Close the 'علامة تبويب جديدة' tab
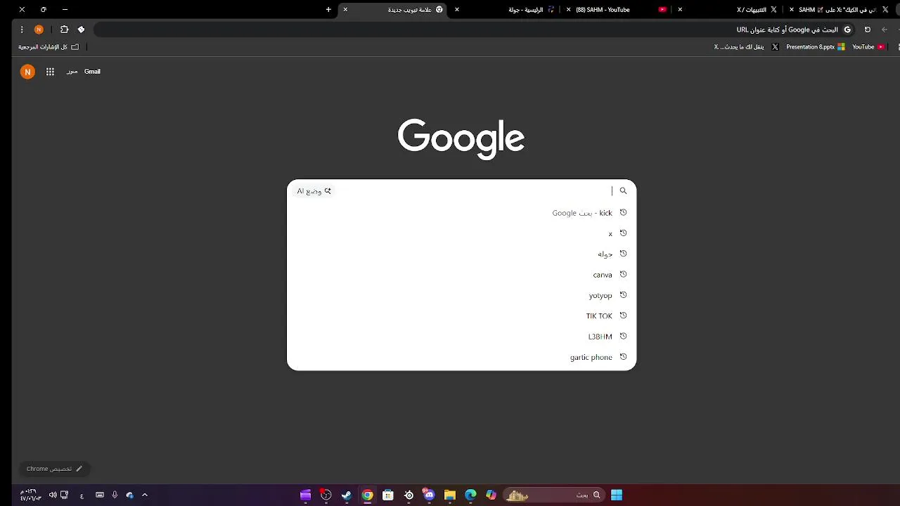The width and height of the screenshot is (900, 506). 345,10
